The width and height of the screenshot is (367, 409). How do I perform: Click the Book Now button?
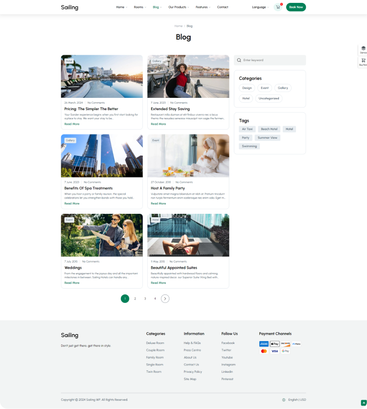tap(296, 7)
